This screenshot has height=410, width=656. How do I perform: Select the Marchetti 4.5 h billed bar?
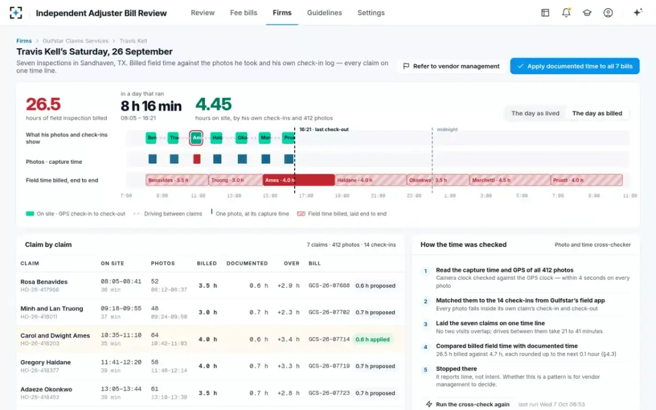[509, 180]
